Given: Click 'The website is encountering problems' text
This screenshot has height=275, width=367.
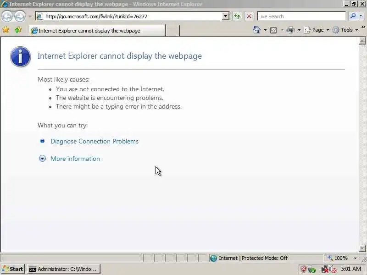Looking at the screenshot, I should [x=110, y=98].
